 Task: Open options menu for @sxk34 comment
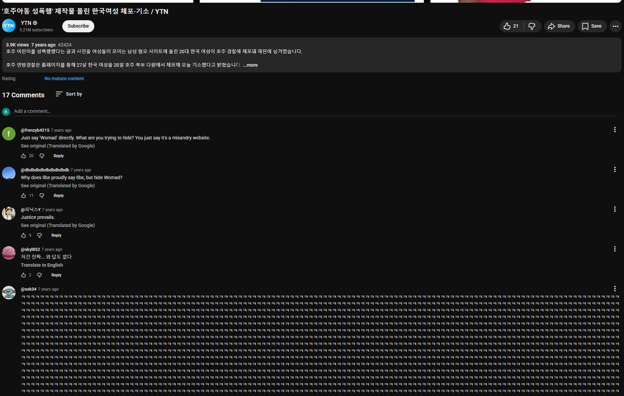[615, 289]
